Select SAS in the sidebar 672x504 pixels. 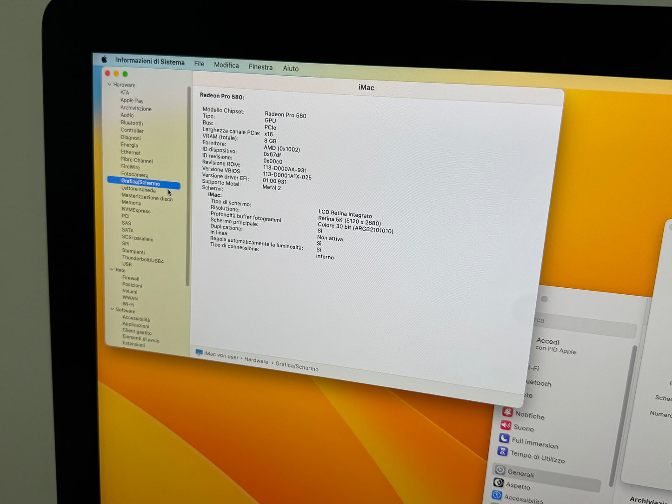[126, 223]
